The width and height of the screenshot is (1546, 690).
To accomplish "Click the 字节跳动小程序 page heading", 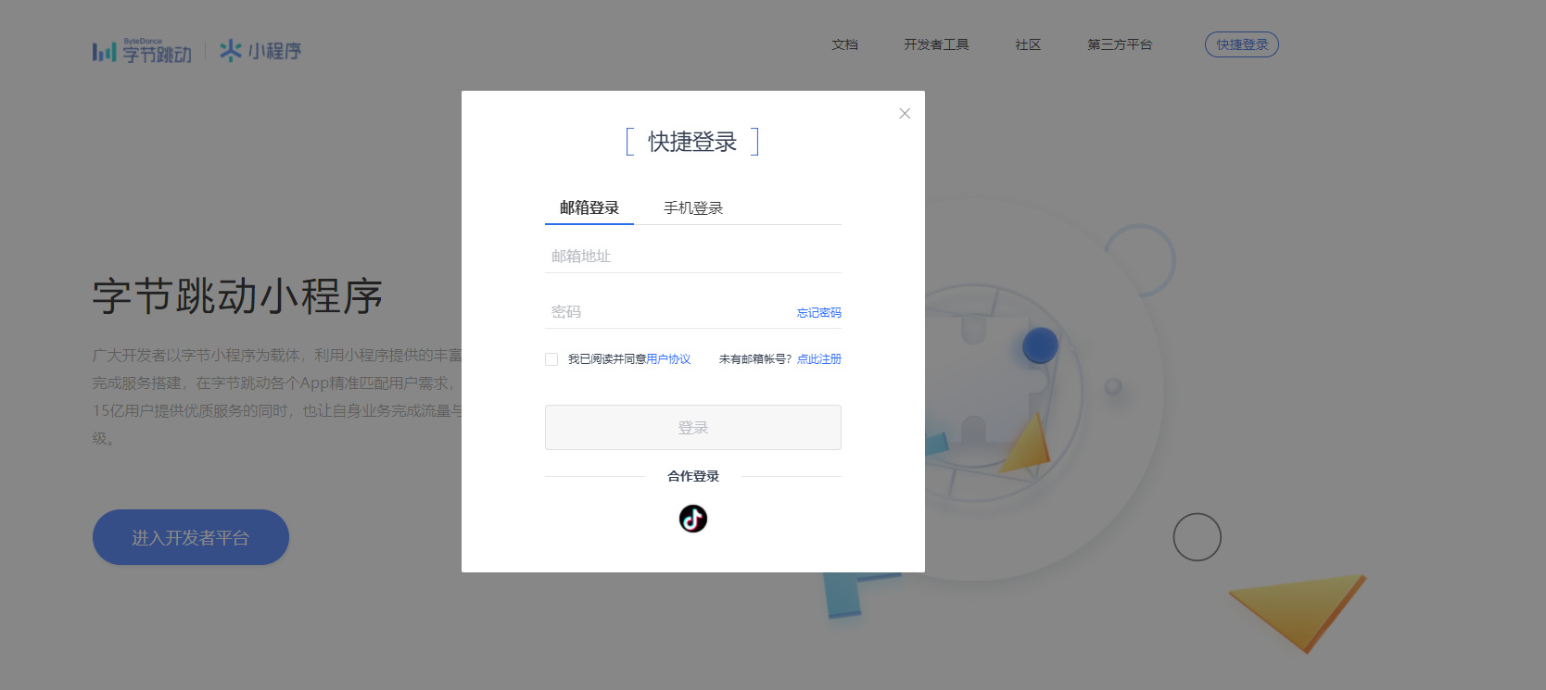I will coord(237,296).
